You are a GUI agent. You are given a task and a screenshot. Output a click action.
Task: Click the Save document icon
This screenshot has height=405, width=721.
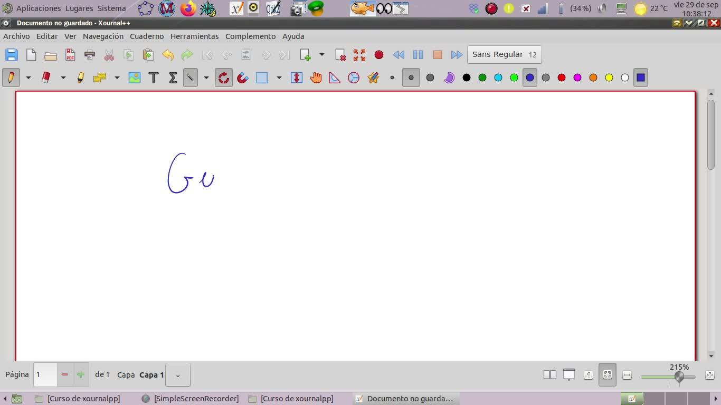(11, 55)
